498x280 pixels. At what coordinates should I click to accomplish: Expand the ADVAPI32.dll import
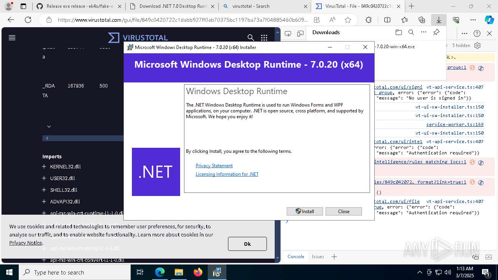coord(44,201)
